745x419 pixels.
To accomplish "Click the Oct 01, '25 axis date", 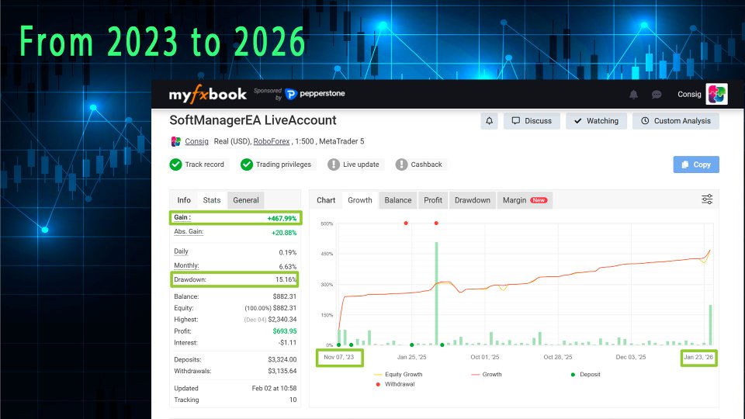I will (484, 357).
